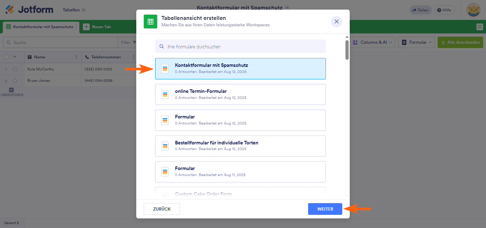
Task: Click the search magnifier in the dialog
Action: [162, 46]
